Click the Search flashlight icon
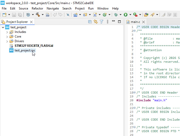 [152, 15]
